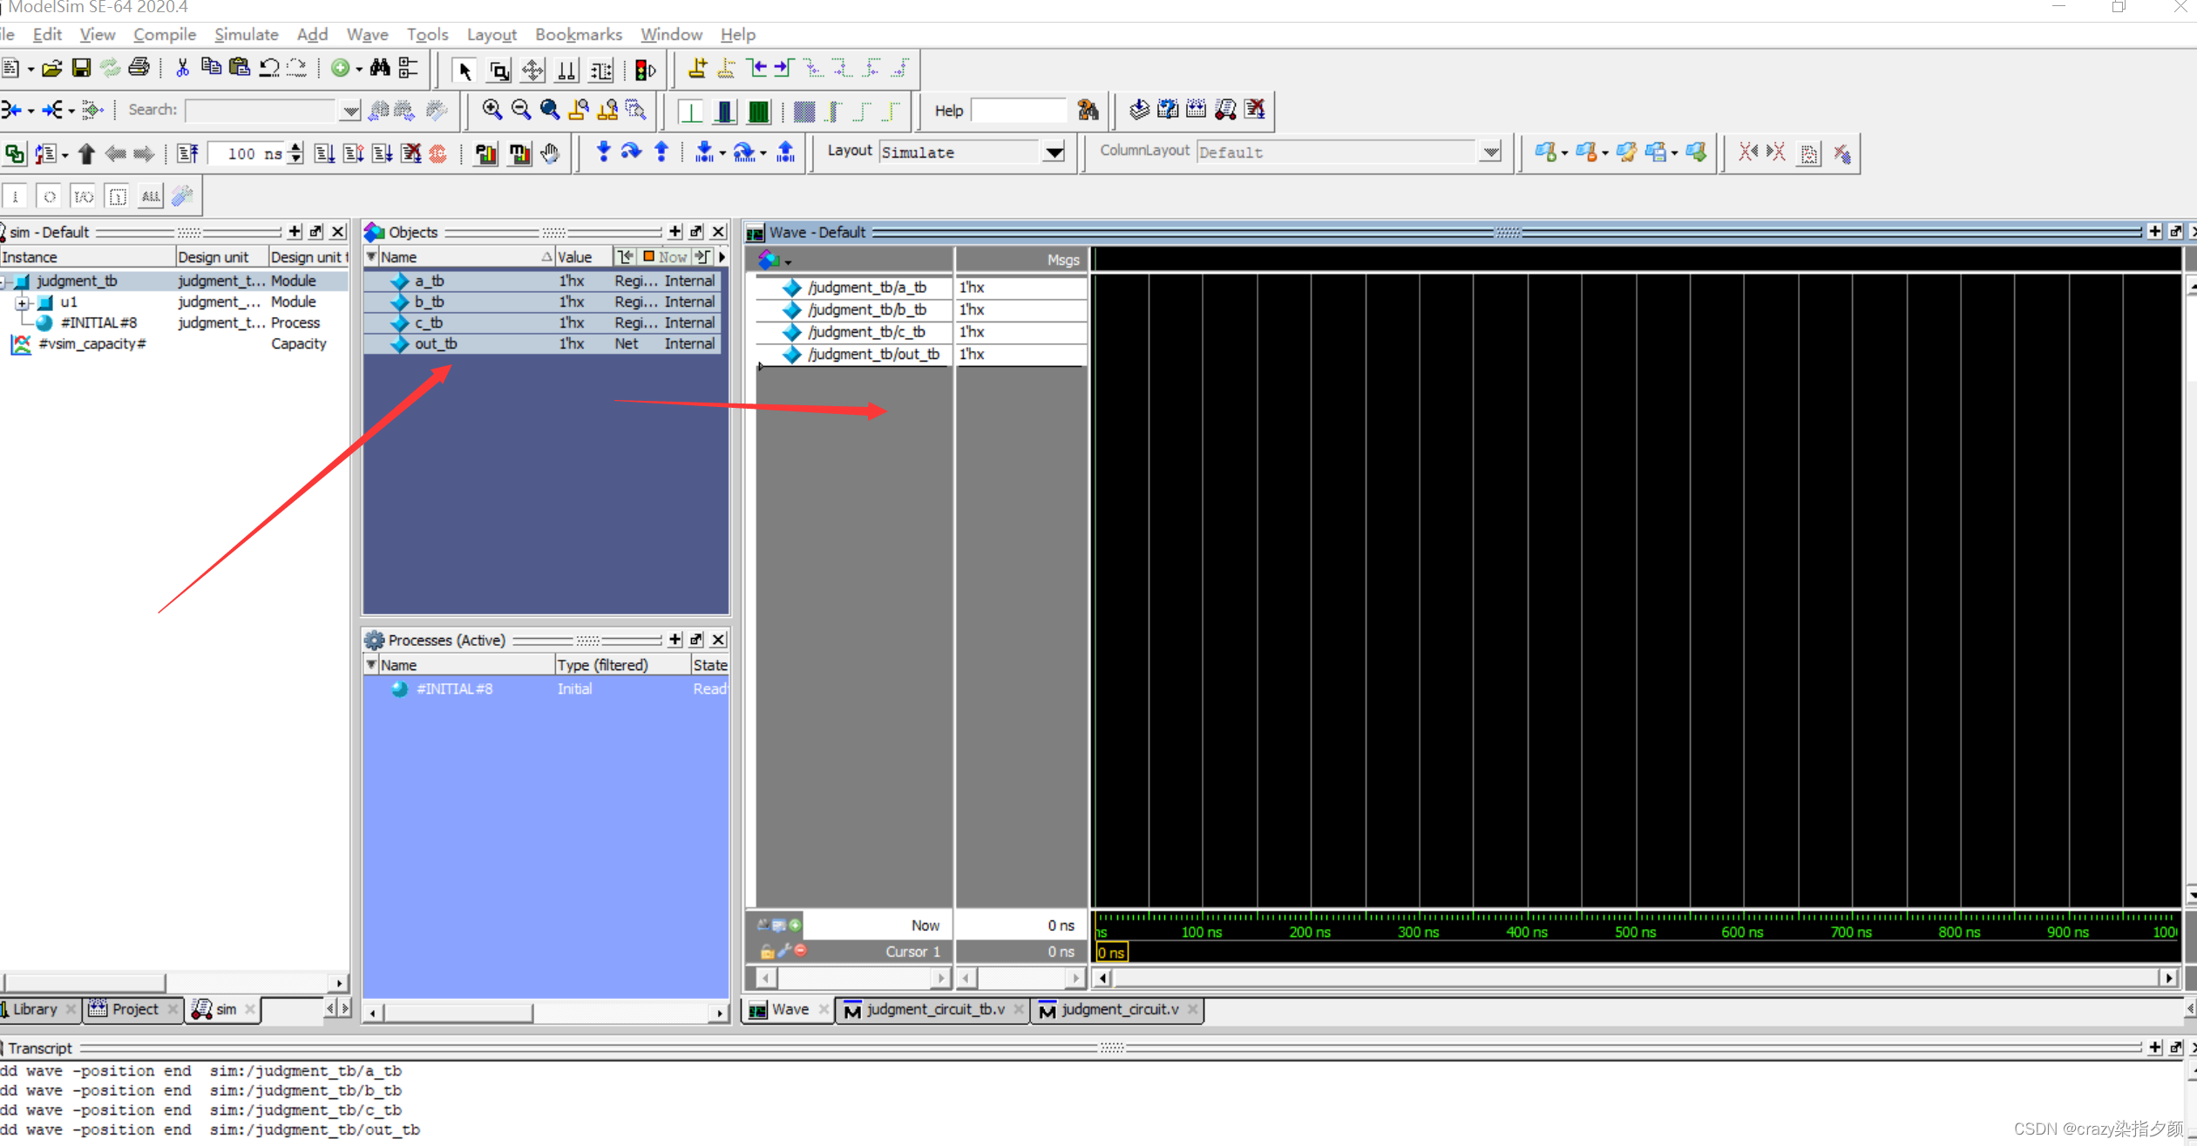This screenshot has height=1146, width=2197.
Task: Jump to next transition with right arrow icon
Action: 784,68
